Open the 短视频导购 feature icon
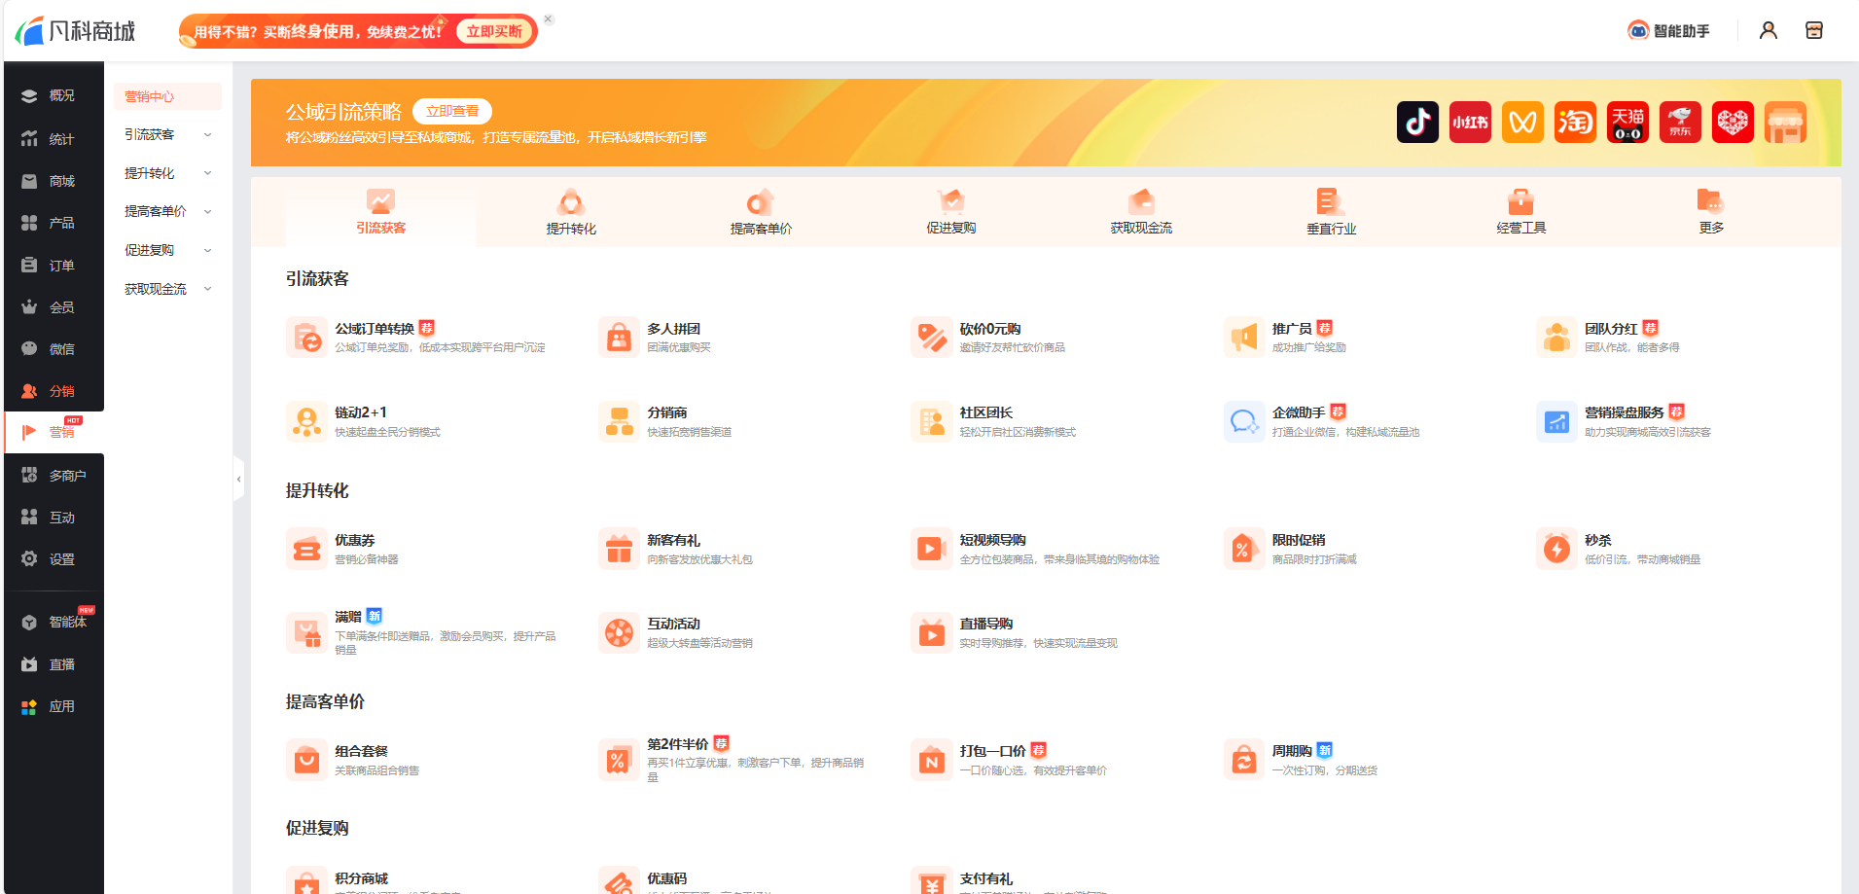The width and height of the screenshot is (1859, 894). 931,549
